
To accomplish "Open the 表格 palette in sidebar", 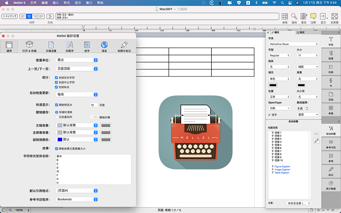I will 331,110.
